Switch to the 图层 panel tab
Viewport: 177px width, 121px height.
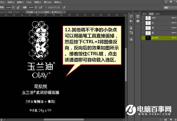[144, 14]
